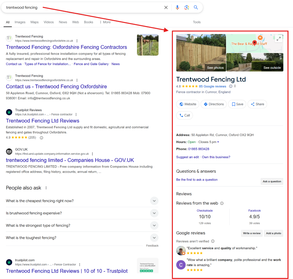Click the info icon next to Trustpilot 4.9 rating

click(x=41, y=138)
